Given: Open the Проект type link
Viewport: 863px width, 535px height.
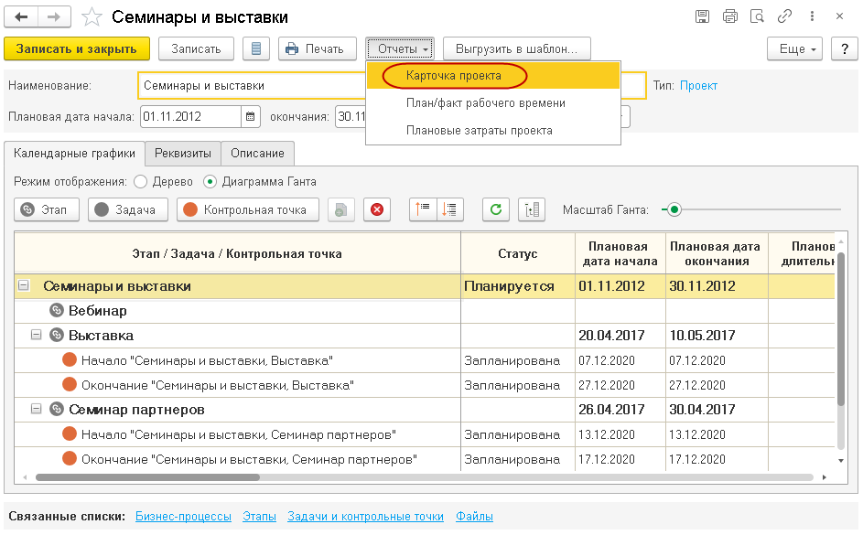Looking at the screenshot, I should coord(698,86).
